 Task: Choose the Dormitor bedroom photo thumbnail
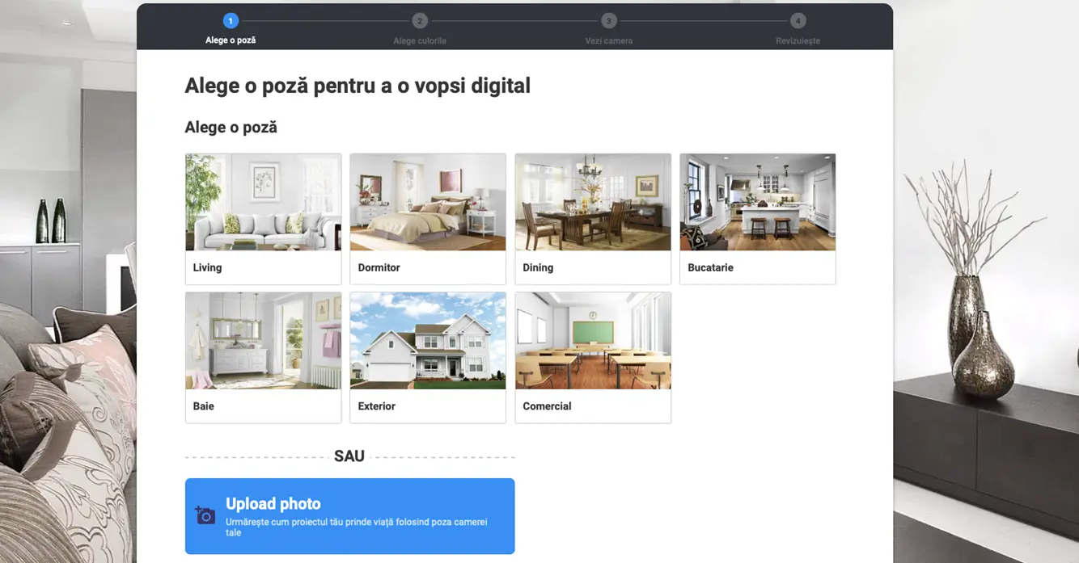click(428, 202)
